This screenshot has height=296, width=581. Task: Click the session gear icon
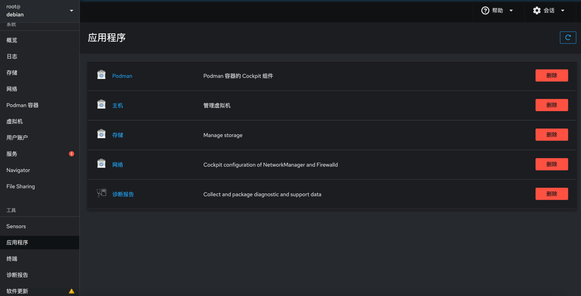pos(536,10)
